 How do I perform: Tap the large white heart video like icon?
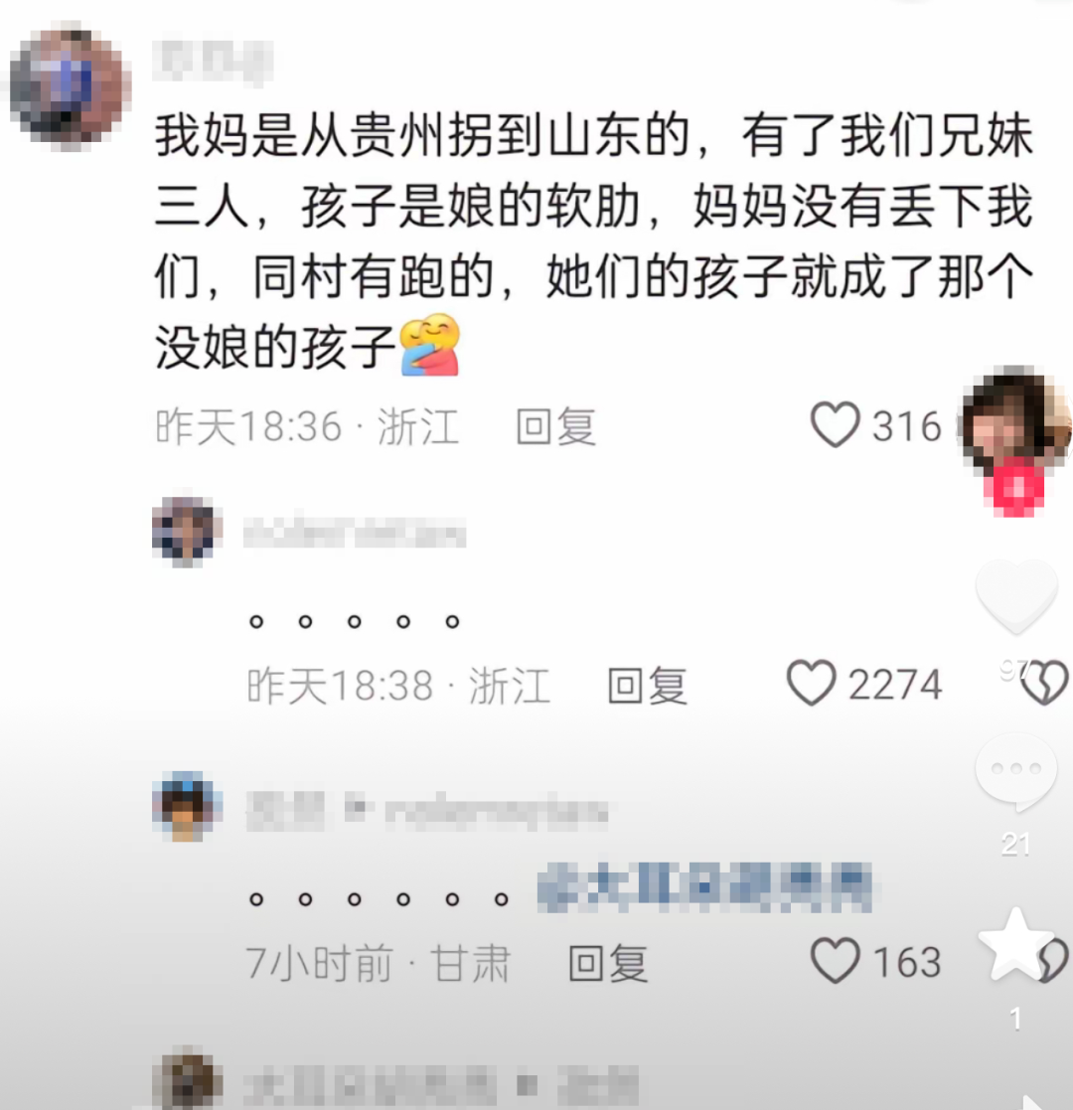(x=1016, y=593)
